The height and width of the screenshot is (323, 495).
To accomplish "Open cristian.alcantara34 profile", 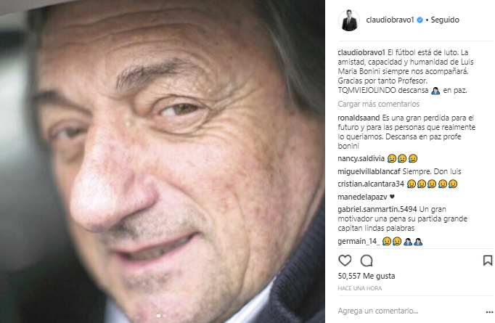I will click(371, 184).
